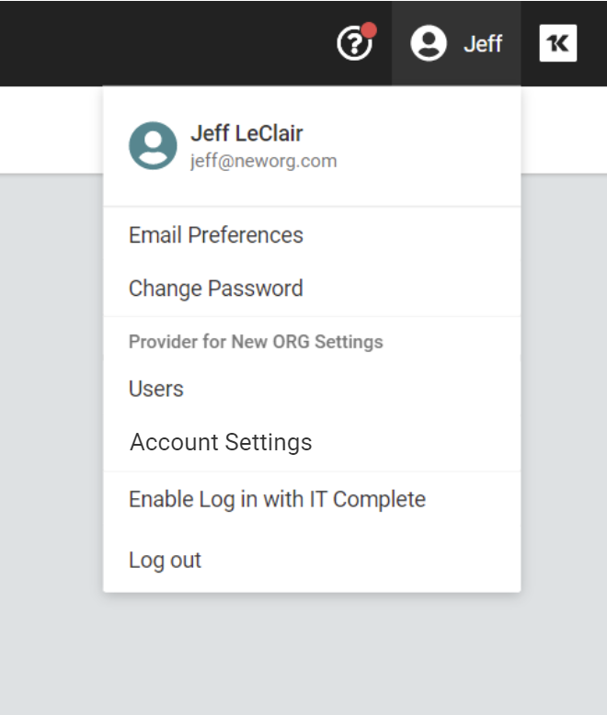Click the profile header section of the dropdown
Screen dimensions: 607x715
312,146
